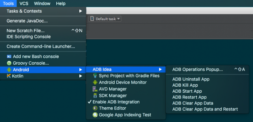Click the Google App Indexing magnifier icon
Screen dimensions: 253x122
tap(95, 115)
